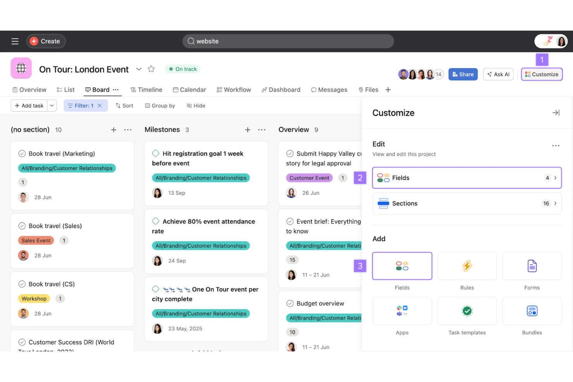Collapse the Customize panel
This screenshot has height=382, width=573.
pos(556,113)
